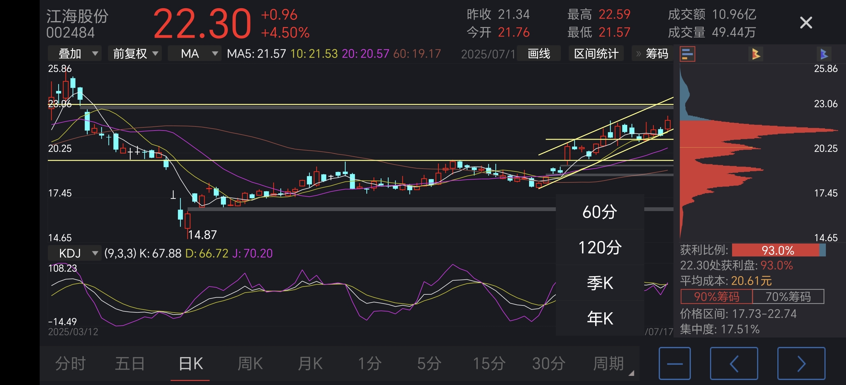Click the current price 22.30
Screen dimensions: 846x385
(x=202, y=24)
